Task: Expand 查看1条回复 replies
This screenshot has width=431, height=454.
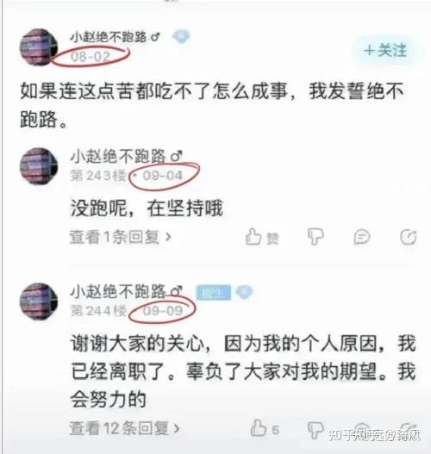Action: (x=120, y=237)
